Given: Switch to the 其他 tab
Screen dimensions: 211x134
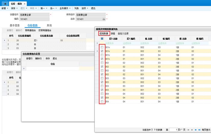Looking at the screenshot, I should pyautogui.click(x=49, y=26).
